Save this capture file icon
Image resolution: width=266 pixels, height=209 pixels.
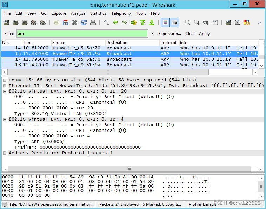click(66, 22)
